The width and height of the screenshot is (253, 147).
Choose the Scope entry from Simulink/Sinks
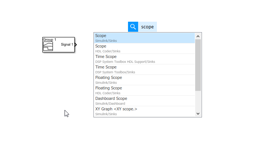pos(145,38)
